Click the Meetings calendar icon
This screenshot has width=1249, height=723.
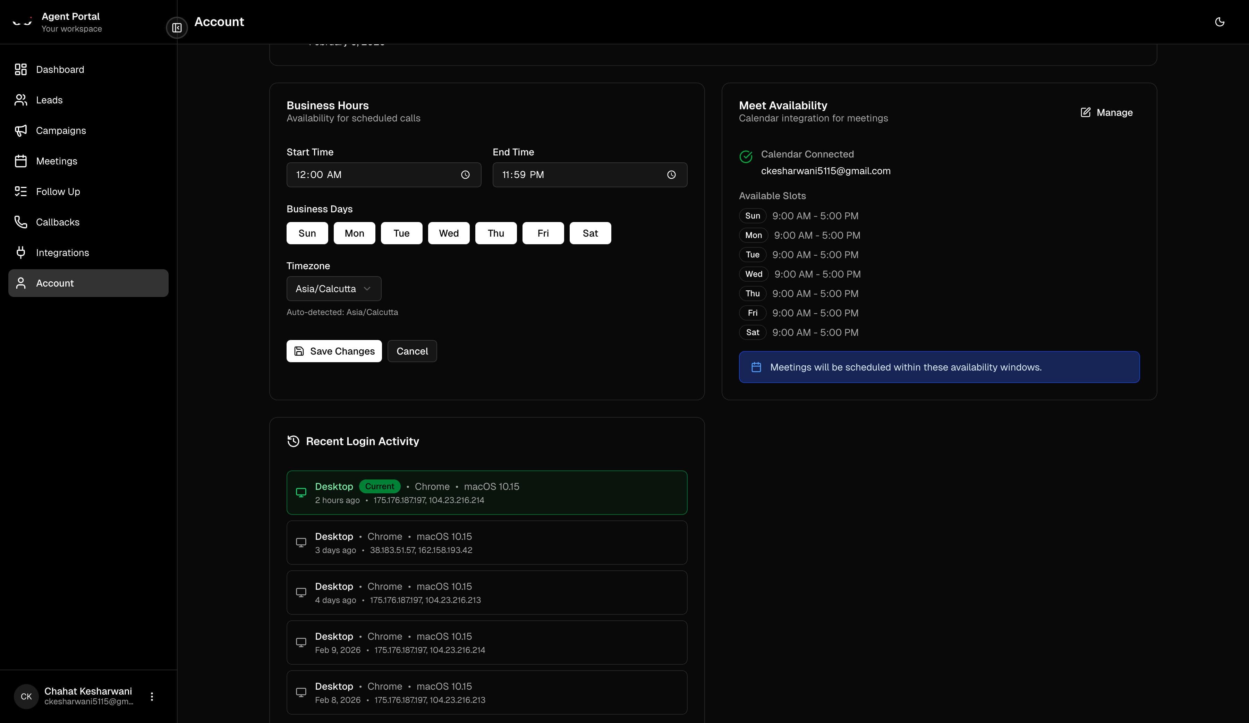[20, 161]
